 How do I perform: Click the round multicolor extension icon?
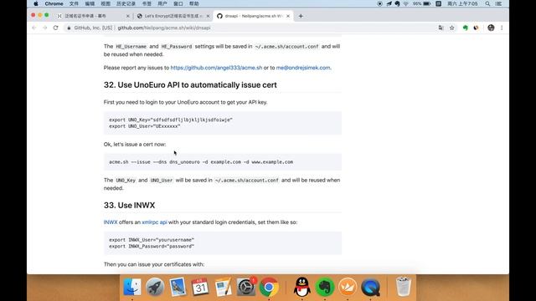pos(477,28)
